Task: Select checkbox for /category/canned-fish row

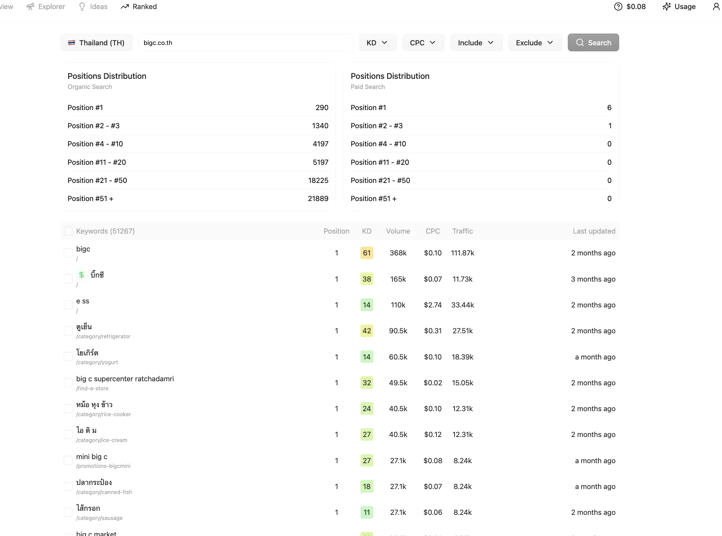Action: coord(68,486)
